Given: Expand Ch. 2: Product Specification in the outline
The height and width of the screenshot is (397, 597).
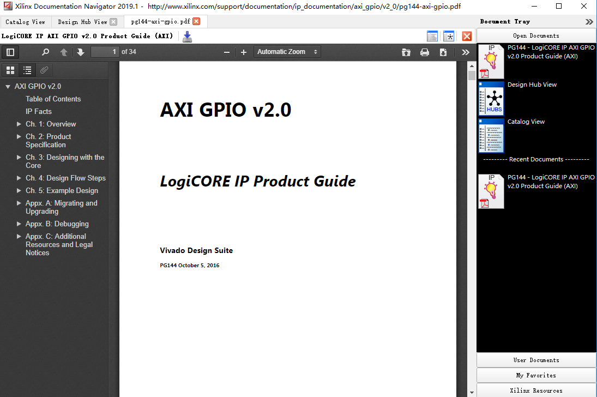Looking at the screenshot, I should click(x=19, y=136).
